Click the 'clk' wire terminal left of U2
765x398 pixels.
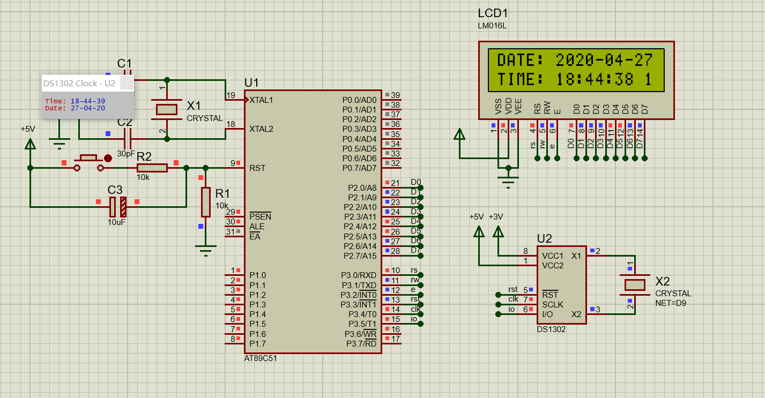pyautogui.click(x=499, y=304)
